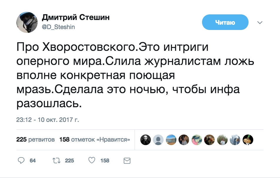The width and height of the screenshot is (280, 178).
Task: Send tweet via the envelope message icon
Action: (127, 160)
